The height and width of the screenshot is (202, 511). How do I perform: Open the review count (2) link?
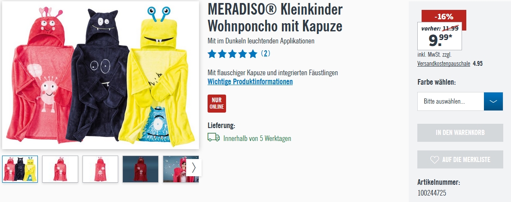tap(266, 53)
